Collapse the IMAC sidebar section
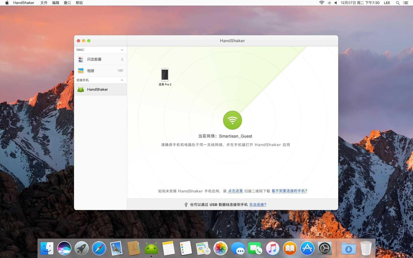 tap(122, 50)
